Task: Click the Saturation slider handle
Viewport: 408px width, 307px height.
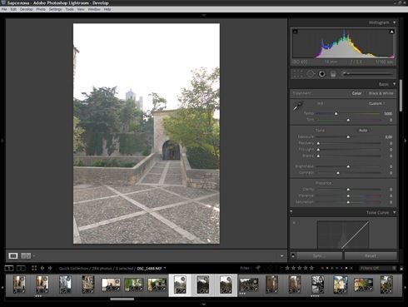Action: coord(348,202)
